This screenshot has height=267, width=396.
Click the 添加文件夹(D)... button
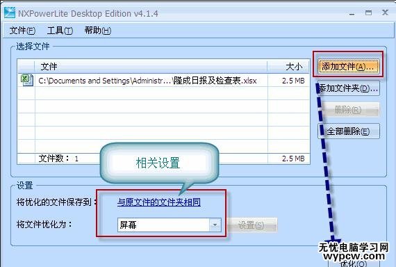[349, 88]
